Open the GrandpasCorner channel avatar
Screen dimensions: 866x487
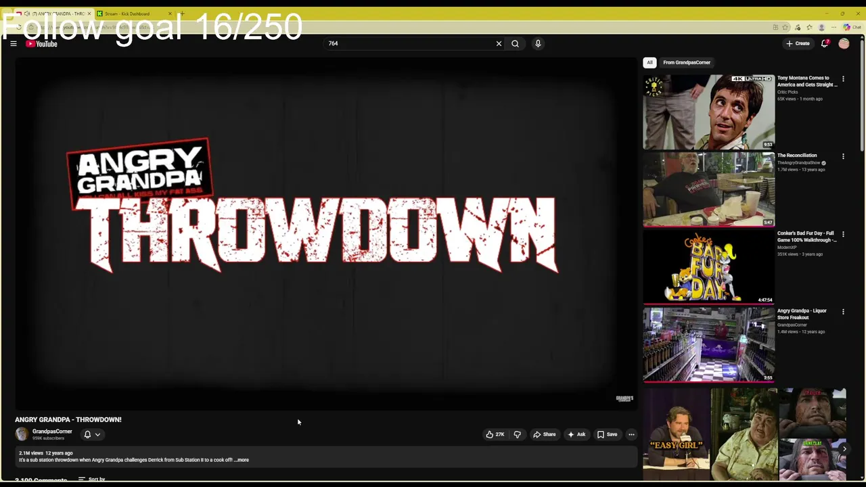[22, 434]
